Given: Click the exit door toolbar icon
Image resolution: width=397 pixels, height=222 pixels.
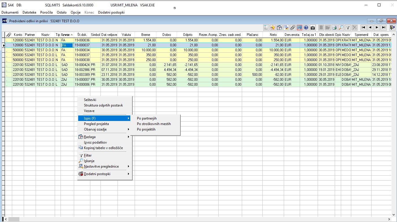Looking at the screenshot, I should (x=392, y=27).
